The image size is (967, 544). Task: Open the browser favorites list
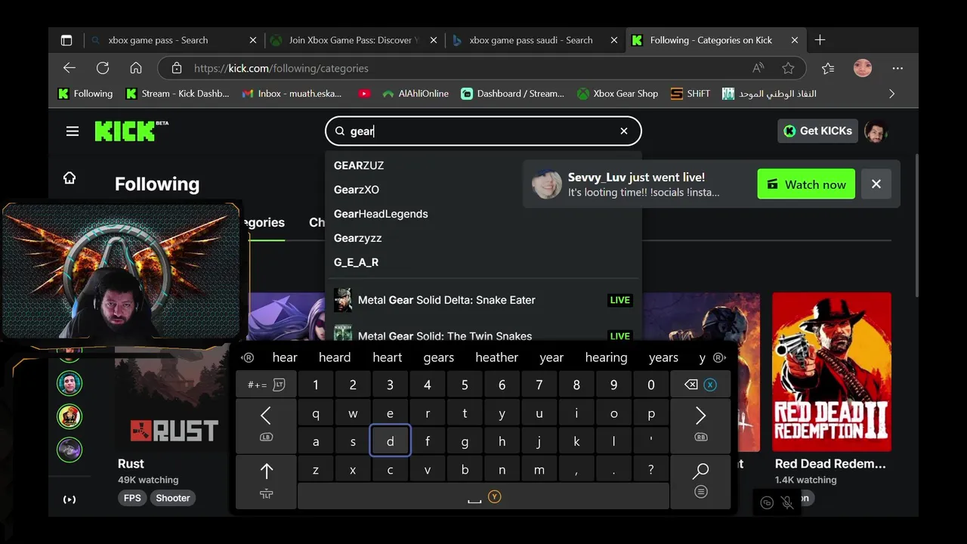[x=828, y=68]
